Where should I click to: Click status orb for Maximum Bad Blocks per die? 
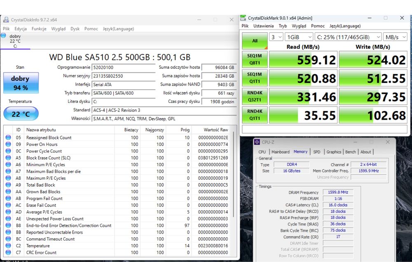pos(8,171)
